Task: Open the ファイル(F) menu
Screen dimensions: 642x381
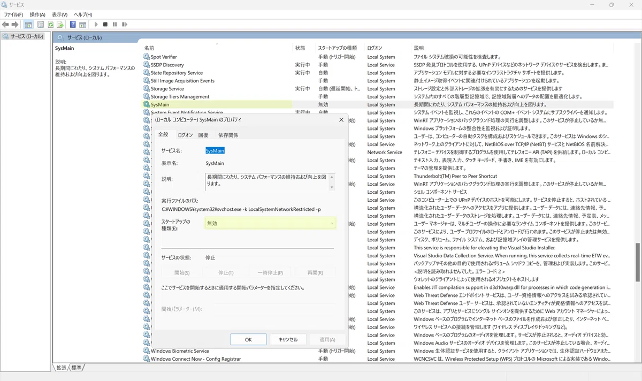Action: (x=14, y=14)
